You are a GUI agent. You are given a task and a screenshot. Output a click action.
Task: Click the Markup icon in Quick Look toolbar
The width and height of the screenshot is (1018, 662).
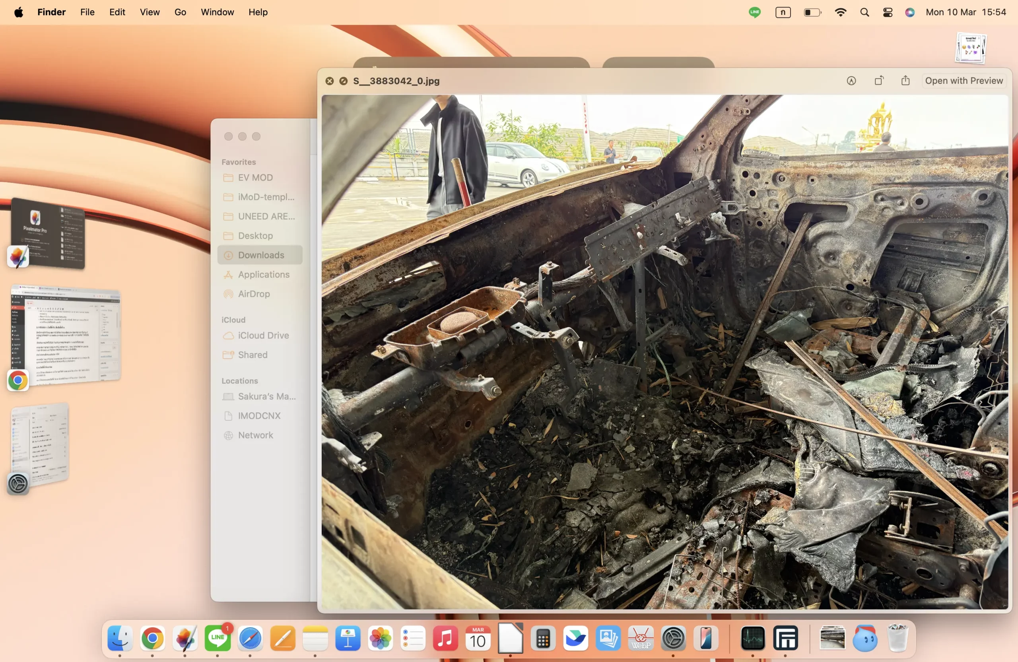(x=851, y=81)
